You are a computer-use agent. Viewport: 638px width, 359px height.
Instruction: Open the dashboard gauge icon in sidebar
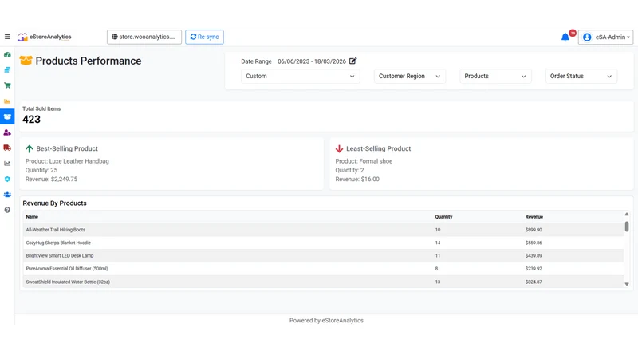(x=7, y=54)
